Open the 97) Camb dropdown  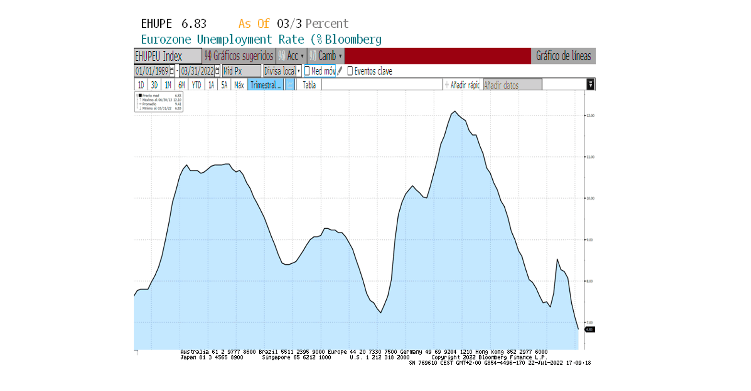pyautogui.click(x=325, y=56)
